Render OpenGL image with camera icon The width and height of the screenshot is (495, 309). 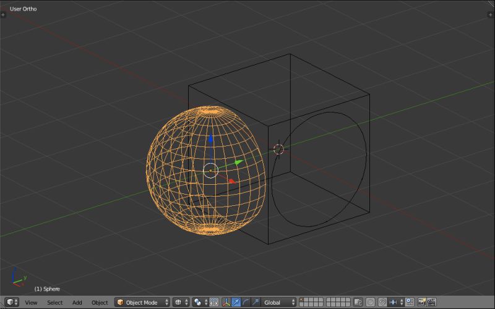click(x=422, y=302)
